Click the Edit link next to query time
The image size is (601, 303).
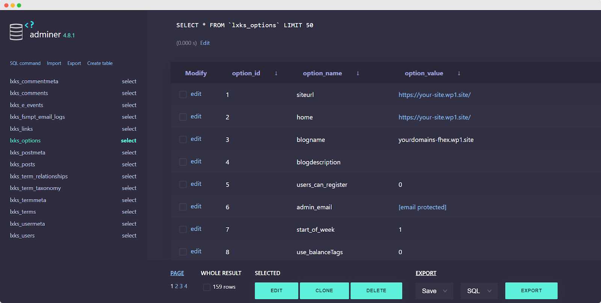pyautogui.click(x=205, y=43)
